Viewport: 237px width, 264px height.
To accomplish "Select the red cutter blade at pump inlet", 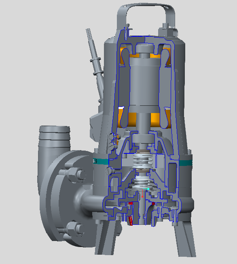I will click(131, 221).
